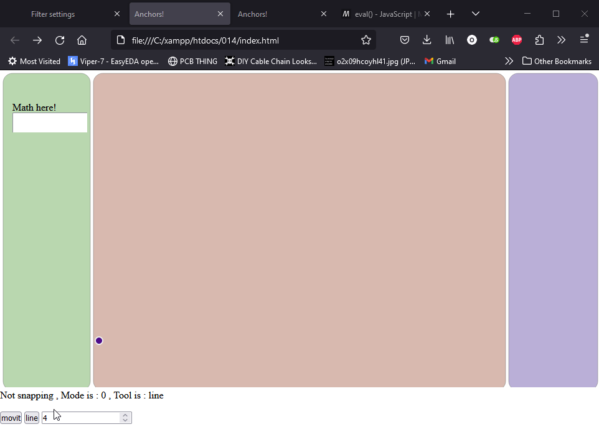Maximize the browser window
Viewport: 599px width, 437px height.
[x=556, y=14]
